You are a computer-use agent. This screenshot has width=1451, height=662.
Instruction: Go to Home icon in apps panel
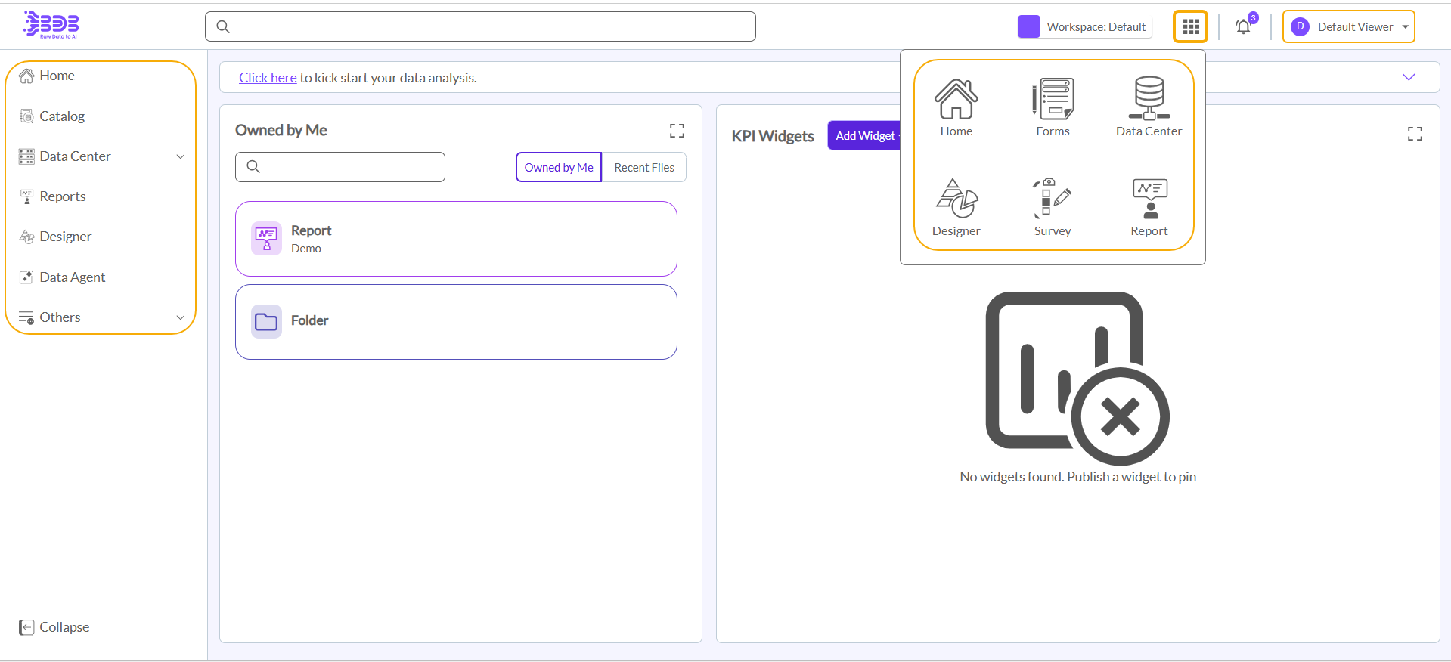pos(956,107)
